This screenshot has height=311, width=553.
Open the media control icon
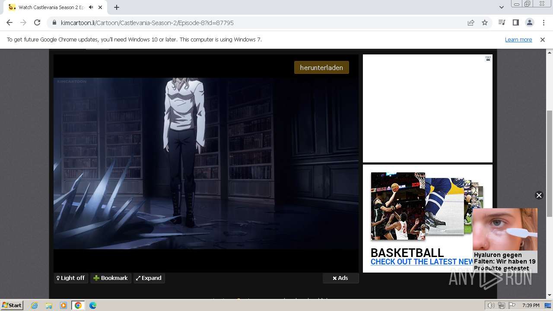[502, 23]
